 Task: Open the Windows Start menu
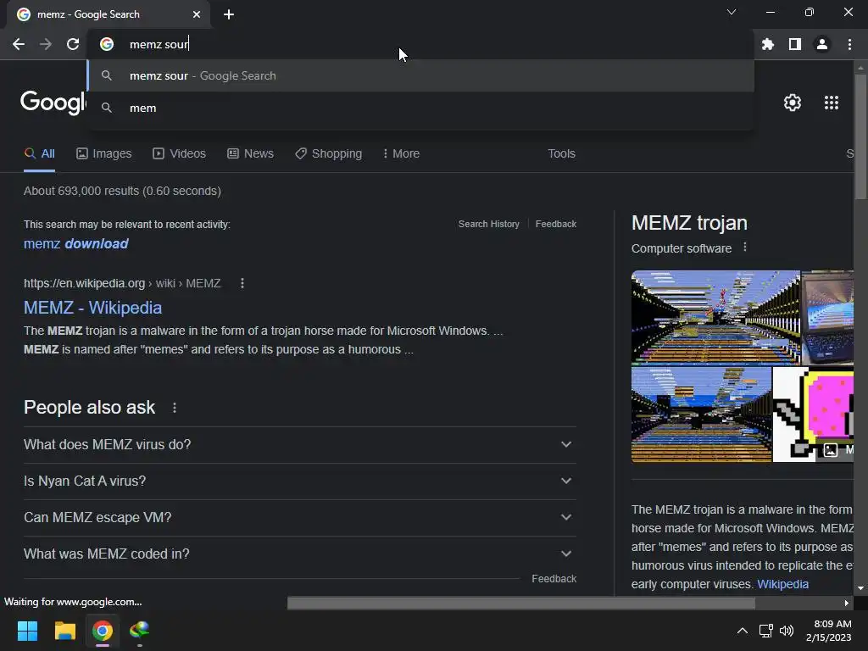pyautogui.click(x=27, y=631)
